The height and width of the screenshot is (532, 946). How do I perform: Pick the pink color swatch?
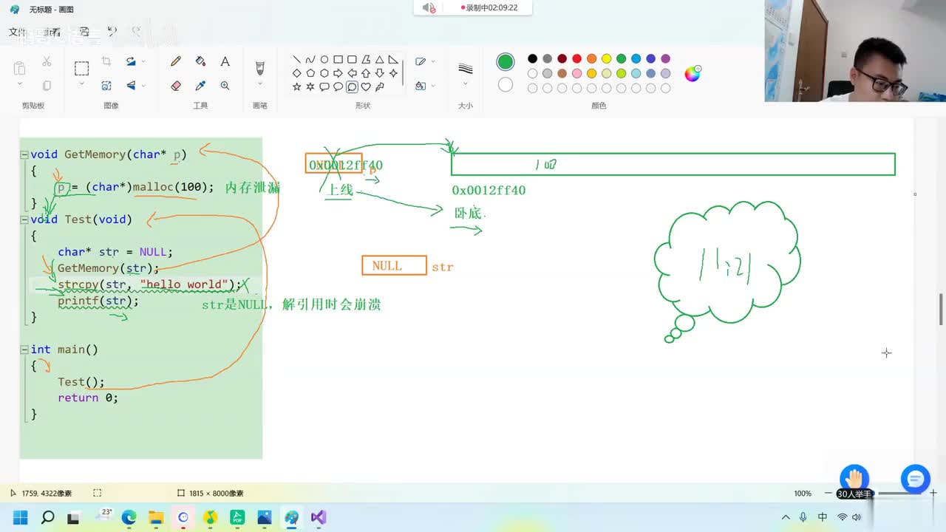click(x=576, y=74)
